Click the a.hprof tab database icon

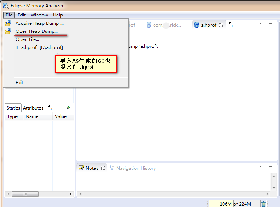(197, 25)
